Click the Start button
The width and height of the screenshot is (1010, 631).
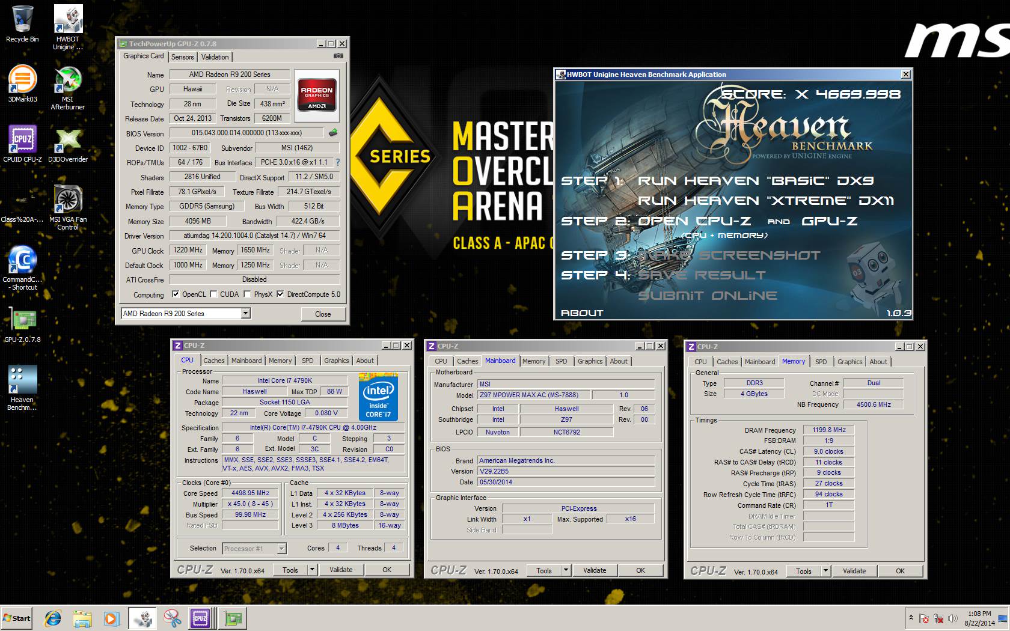(x=17, y=618)
